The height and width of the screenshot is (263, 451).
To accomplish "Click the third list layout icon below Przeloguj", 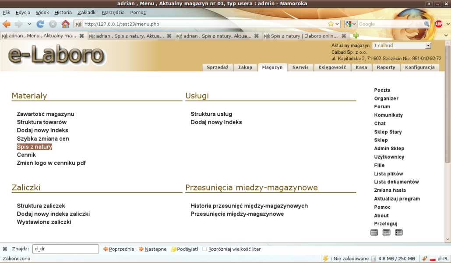I will [398, 232].
